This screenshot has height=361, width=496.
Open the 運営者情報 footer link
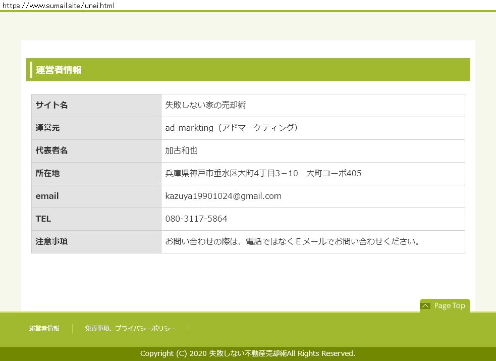(x=44, y=329)
